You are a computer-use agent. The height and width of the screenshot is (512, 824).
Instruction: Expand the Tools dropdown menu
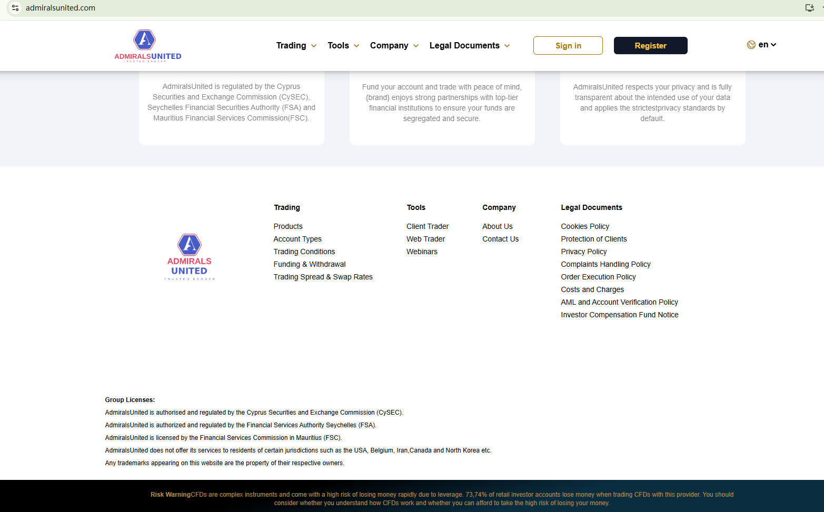343,46
